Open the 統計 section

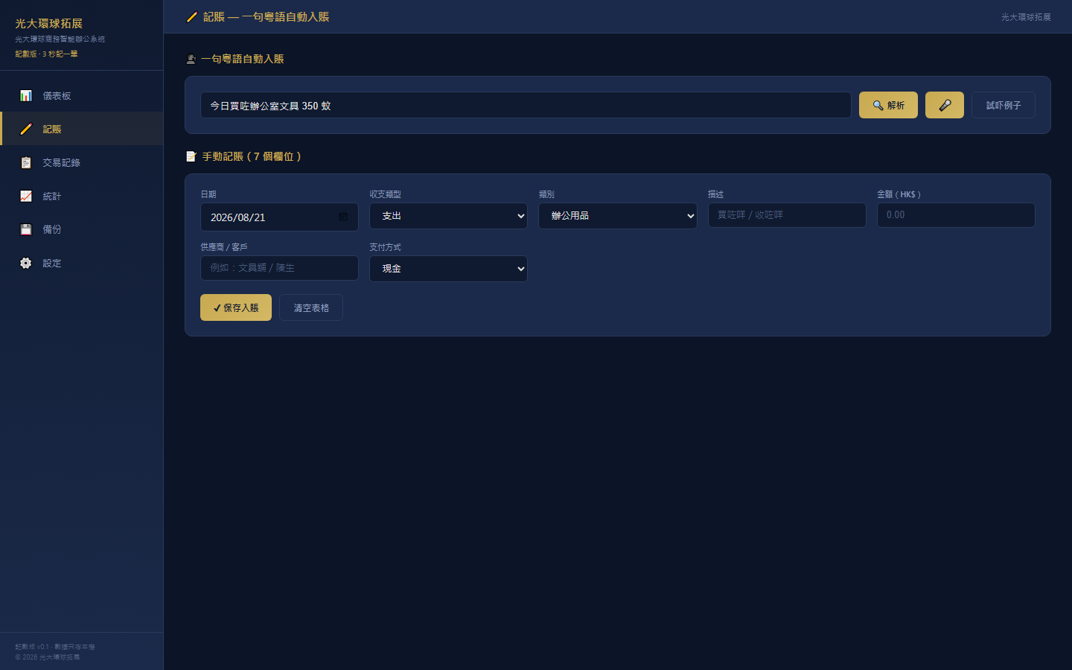pyautogui.click(x=82, y=196)
